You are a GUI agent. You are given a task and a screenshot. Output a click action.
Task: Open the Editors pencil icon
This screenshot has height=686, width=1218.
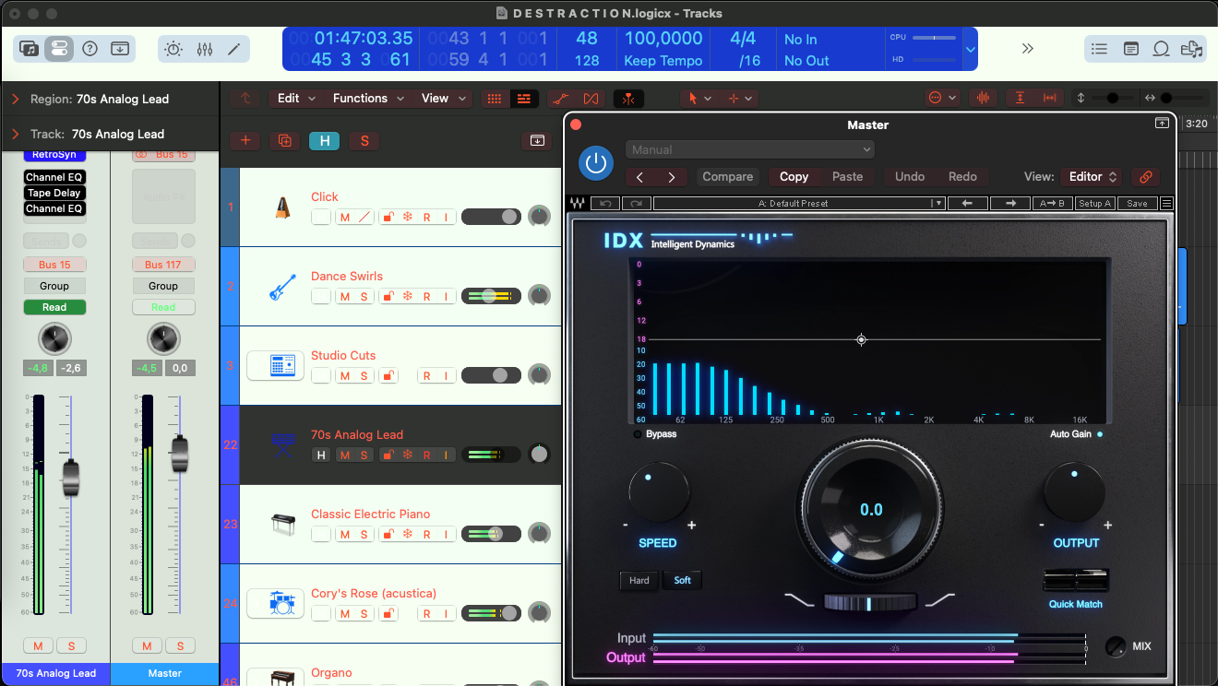pyautogui.click(x=234, y=49)
